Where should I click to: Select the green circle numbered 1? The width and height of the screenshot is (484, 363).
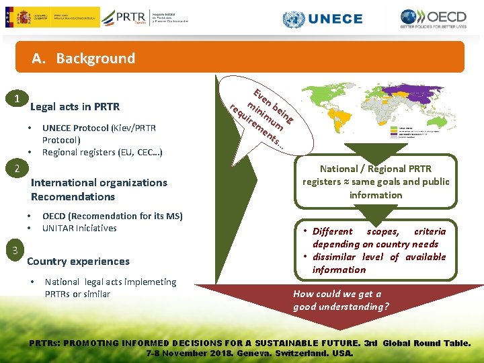17,98
